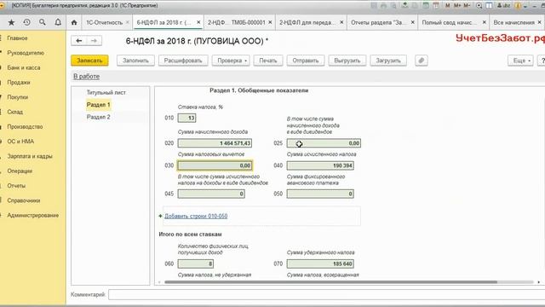This screenshot has height=307, width=545.
Task: Open the Проверка dropdown button
Action: [231, 61]
